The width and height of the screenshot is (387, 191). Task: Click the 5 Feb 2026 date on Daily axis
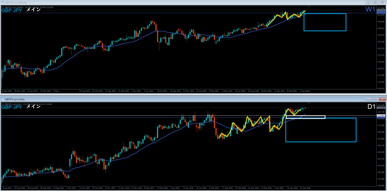coord(214,188)
